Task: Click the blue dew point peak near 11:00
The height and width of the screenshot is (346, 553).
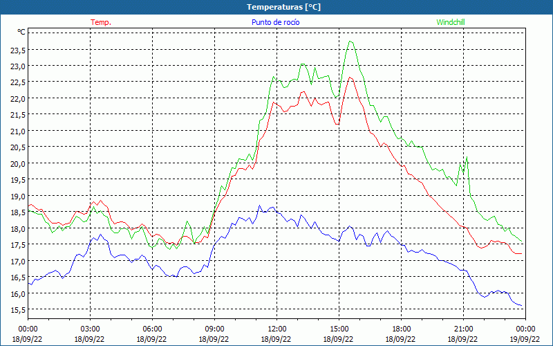Action: (x=260, y=205)
